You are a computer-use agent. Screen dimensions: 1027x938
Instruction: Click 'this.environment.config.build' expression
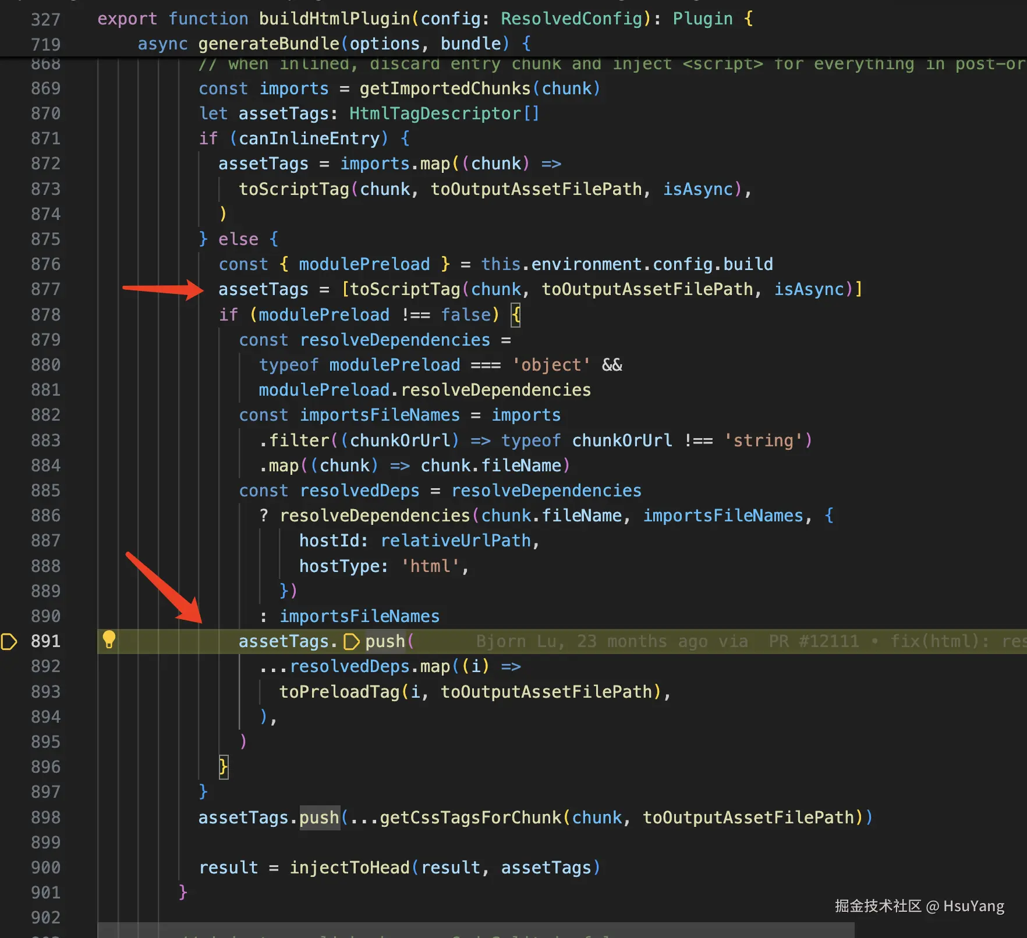tap(627, 264)
